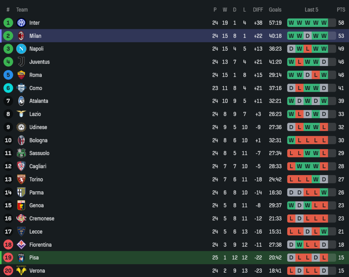This screenshot has width=349, height=277.
Task: Sort table by PTS column header
Action: [x=341, y=10]
